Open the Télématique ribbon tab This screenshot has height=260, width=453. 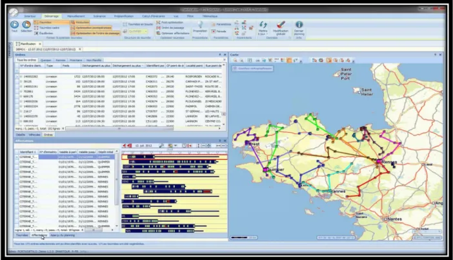pos(210,16)
